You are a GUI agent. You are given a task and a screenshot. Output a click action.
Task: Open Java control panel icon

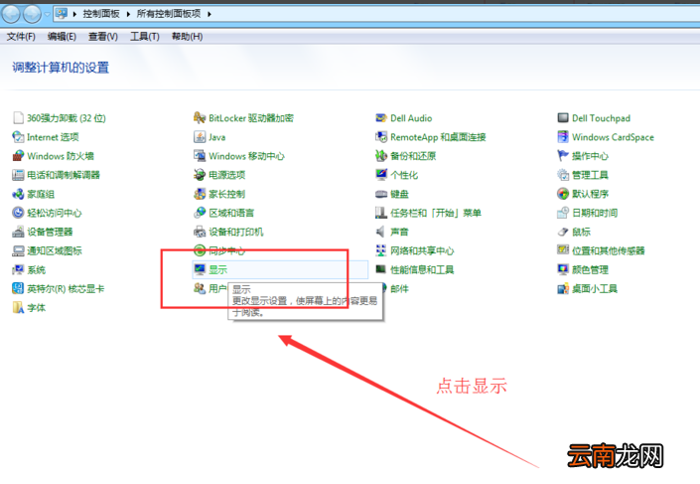200,137
